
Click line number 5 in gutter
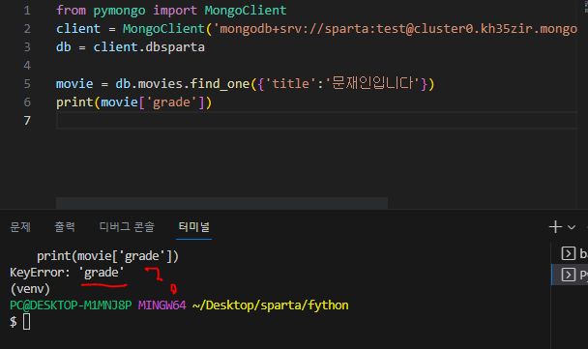point(27,83)
